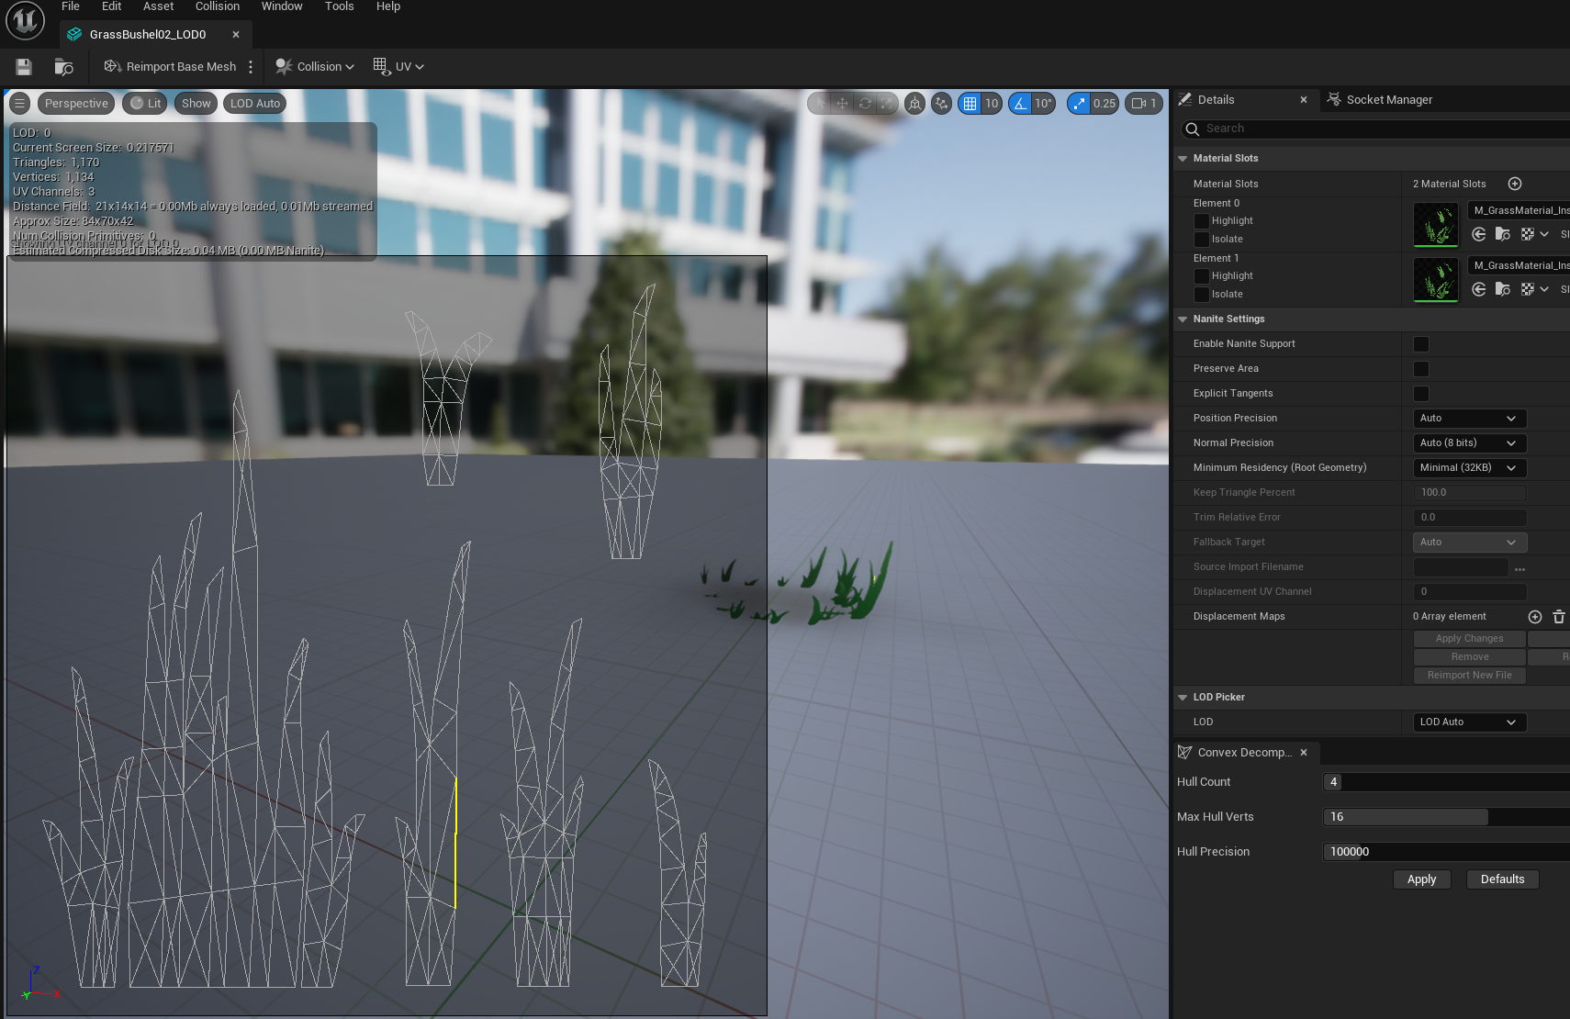This screenshot has width=1570, height=1019.
Task: Switch to the Socket Manager tab
Action: tap(1388, 100)
